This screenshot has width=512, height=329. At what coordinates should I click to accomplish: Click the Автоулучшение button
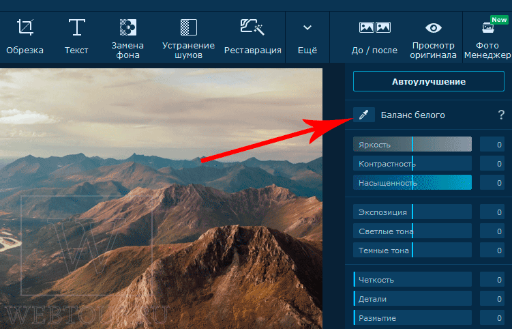coord(429,81)
